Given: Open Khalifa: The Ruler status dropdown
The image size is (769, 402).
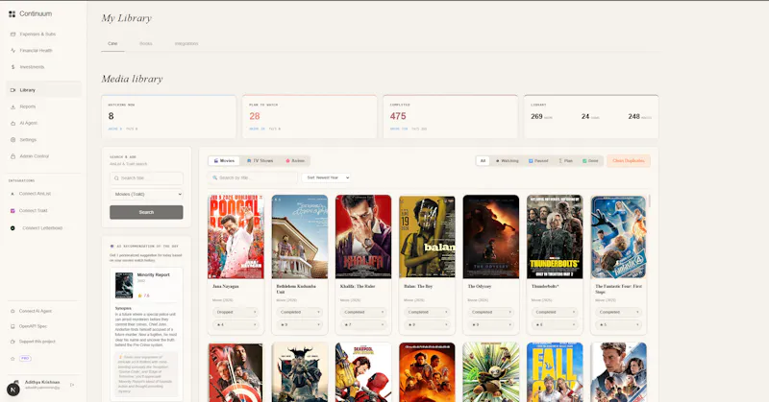Looking at the screenshot, I should 363,312.
